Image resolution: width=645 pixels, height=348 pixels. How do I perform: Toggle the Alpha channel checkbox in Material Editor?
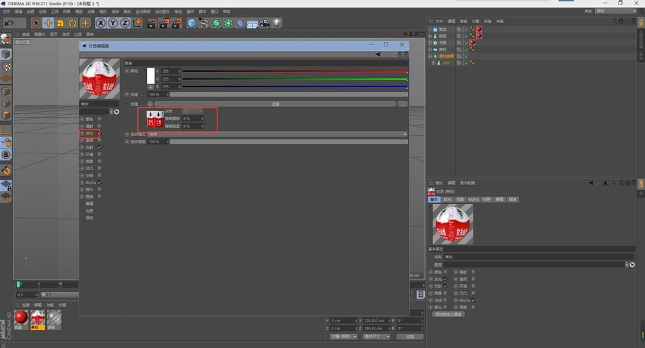click(99, 182)
